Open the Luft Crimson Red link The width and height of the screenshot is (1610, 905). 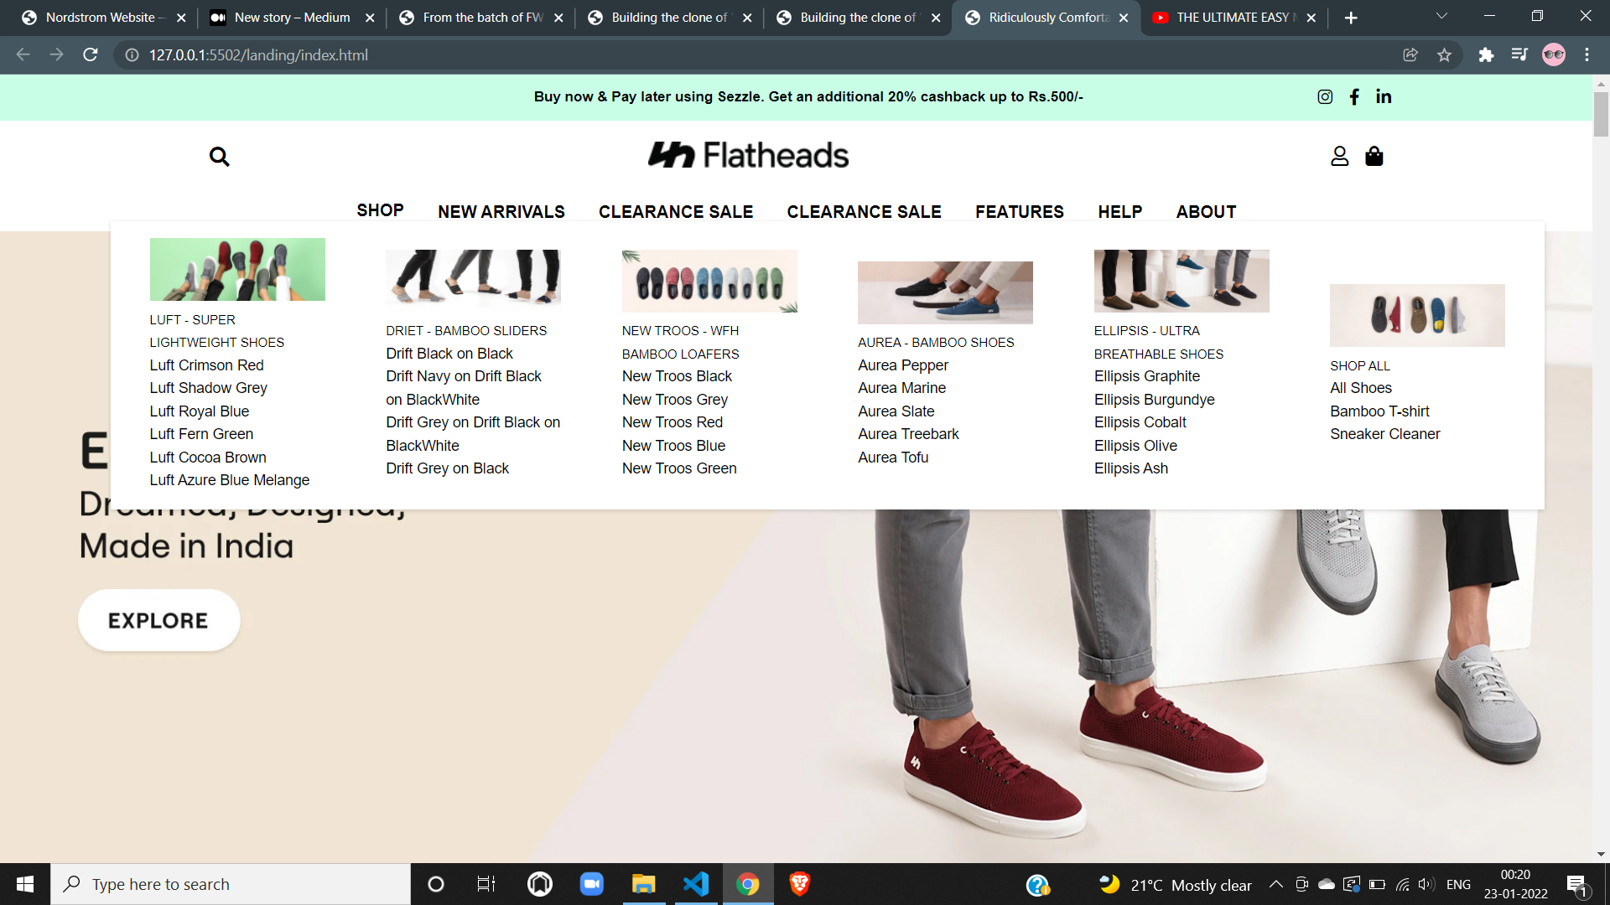(206, 365)
